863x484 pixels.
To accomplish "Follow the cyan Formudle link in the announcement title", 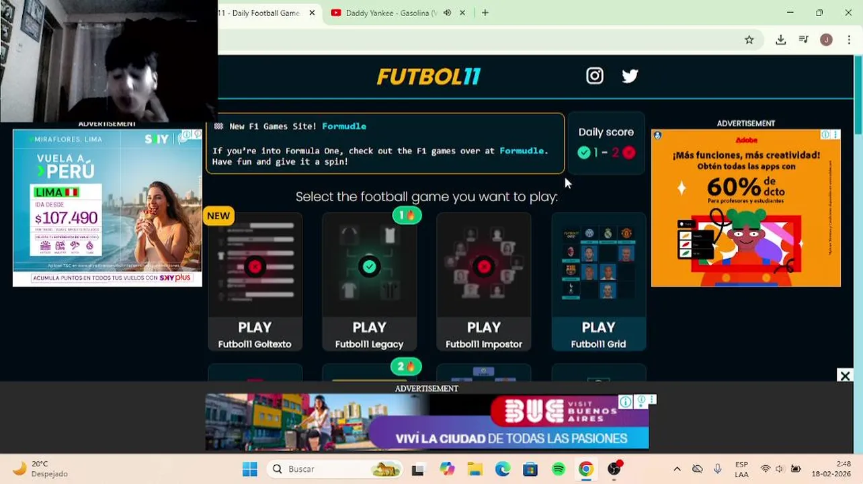I will (x=344, y=126).
